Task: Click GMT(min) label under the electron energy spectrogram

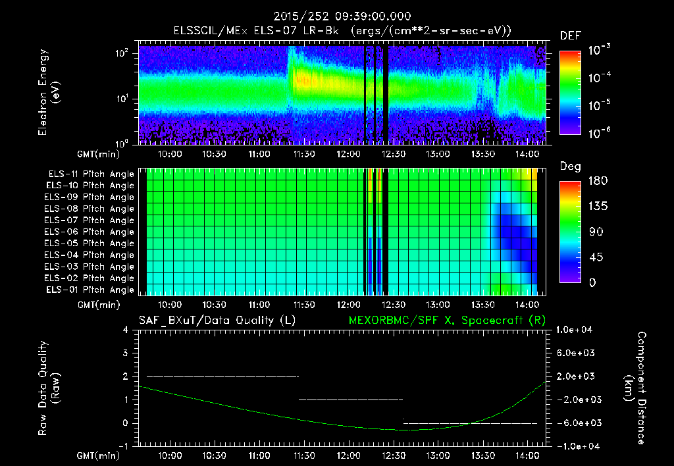Action: 99,154
